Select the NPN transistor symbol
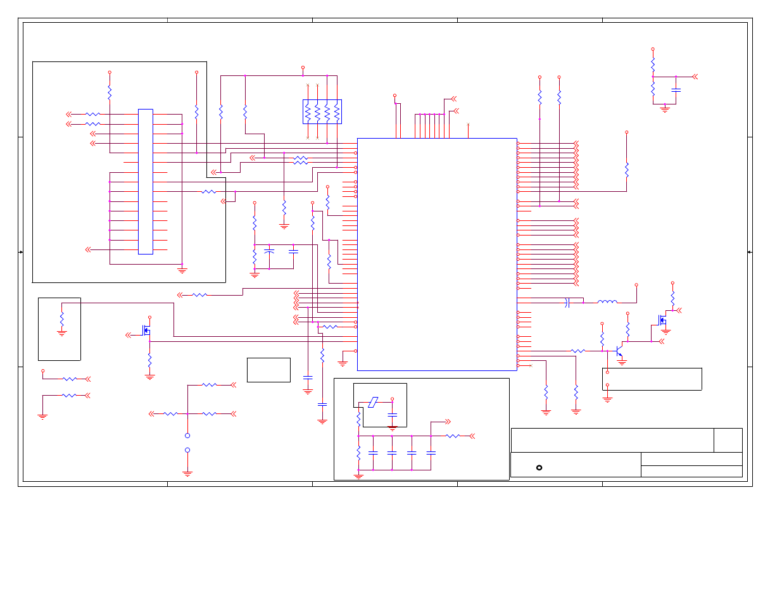Image resolution: width=782 pixels, height=604 pixels. [x=619, y=350]
